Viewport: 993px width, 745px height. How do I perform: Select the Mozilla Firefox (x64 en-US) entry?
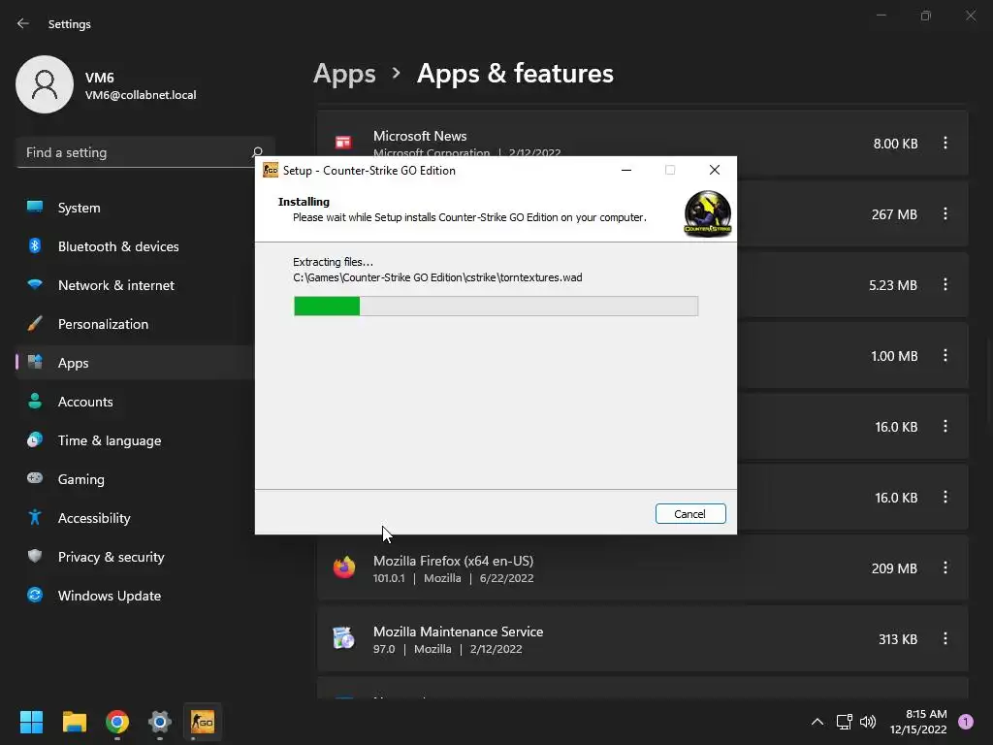(643, 568)
